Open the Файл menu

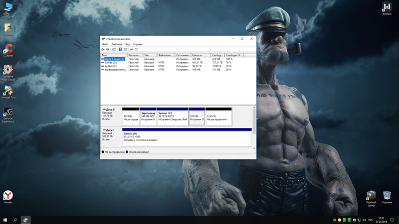[105, 44]
